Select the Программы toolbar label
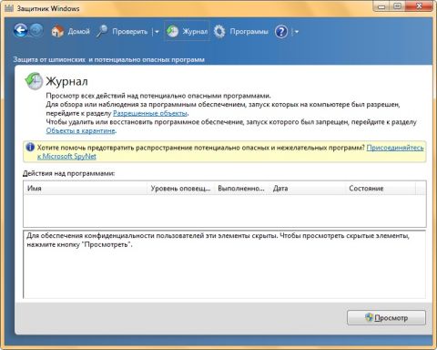The image size is (437, 350). pos(249,32)
